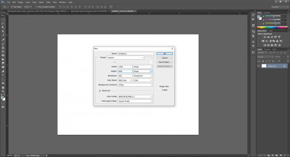This screenshot has width=290, height=157.
Task: Open the Image menu
Action: [20, 2]
